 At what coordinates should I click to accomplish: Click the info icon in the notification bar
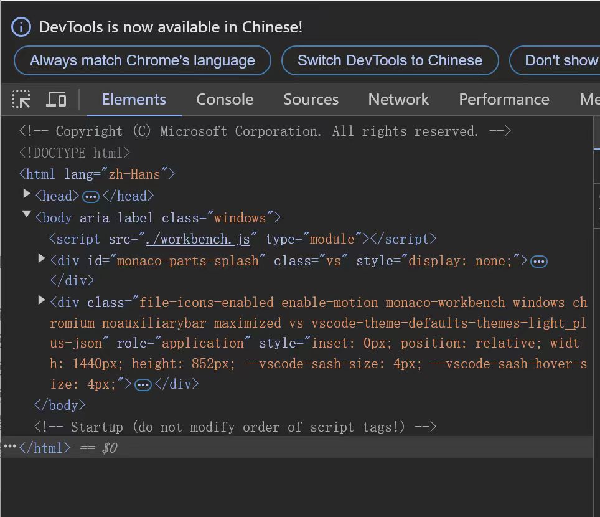21,27
